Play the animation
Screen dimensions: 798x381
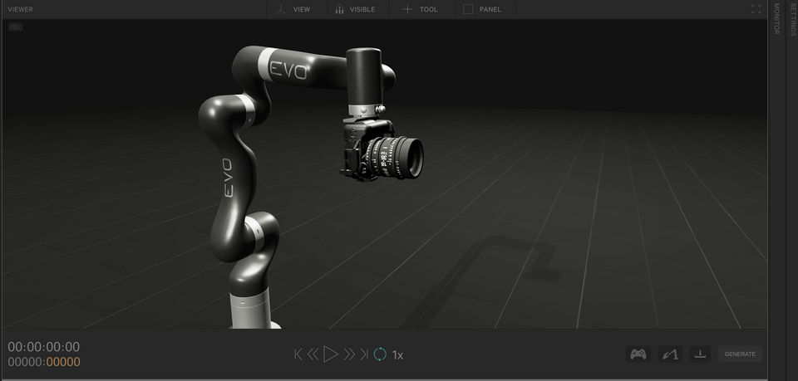click(x=331, y=354)
